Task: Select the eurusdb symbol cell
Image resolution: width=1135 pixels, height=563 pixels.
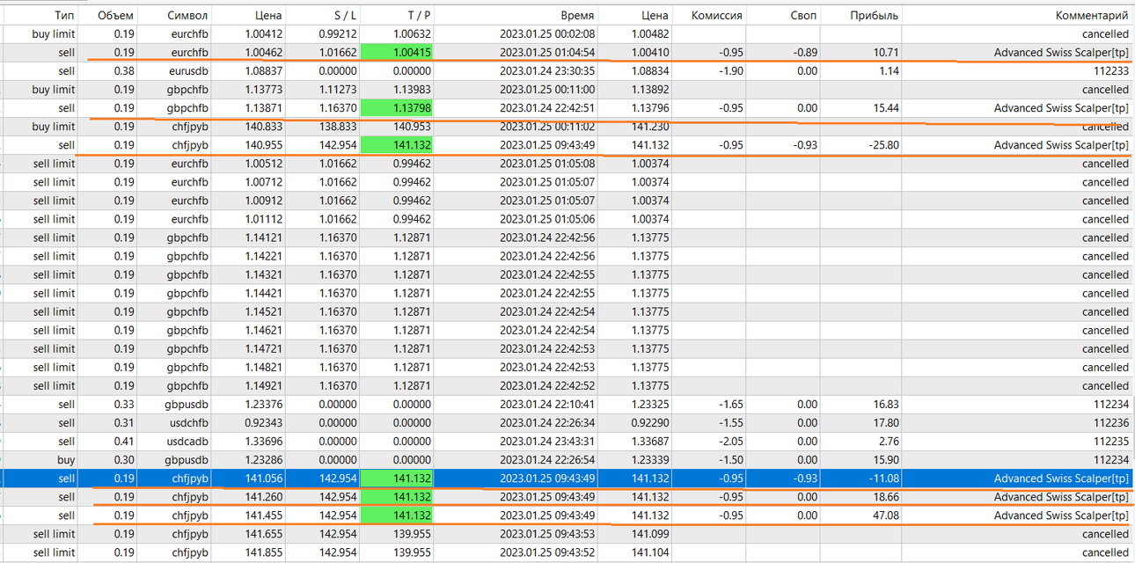Action: (x=189, y=71)
